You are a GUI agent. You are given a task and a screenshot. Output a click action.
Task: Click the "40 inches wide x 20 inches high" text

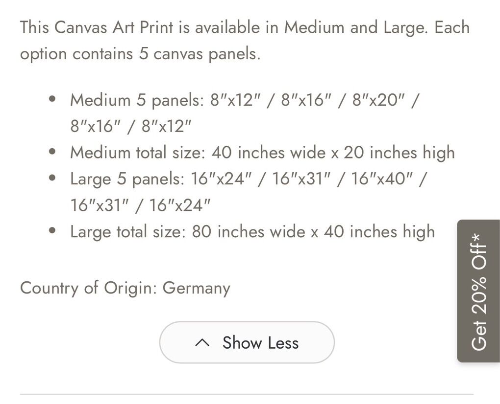[333, 153]
